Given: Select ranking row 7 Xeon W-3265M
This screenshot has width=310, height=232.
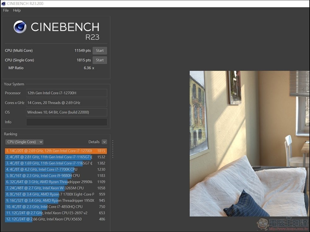Looking at the screenshot, I should 56,188.
